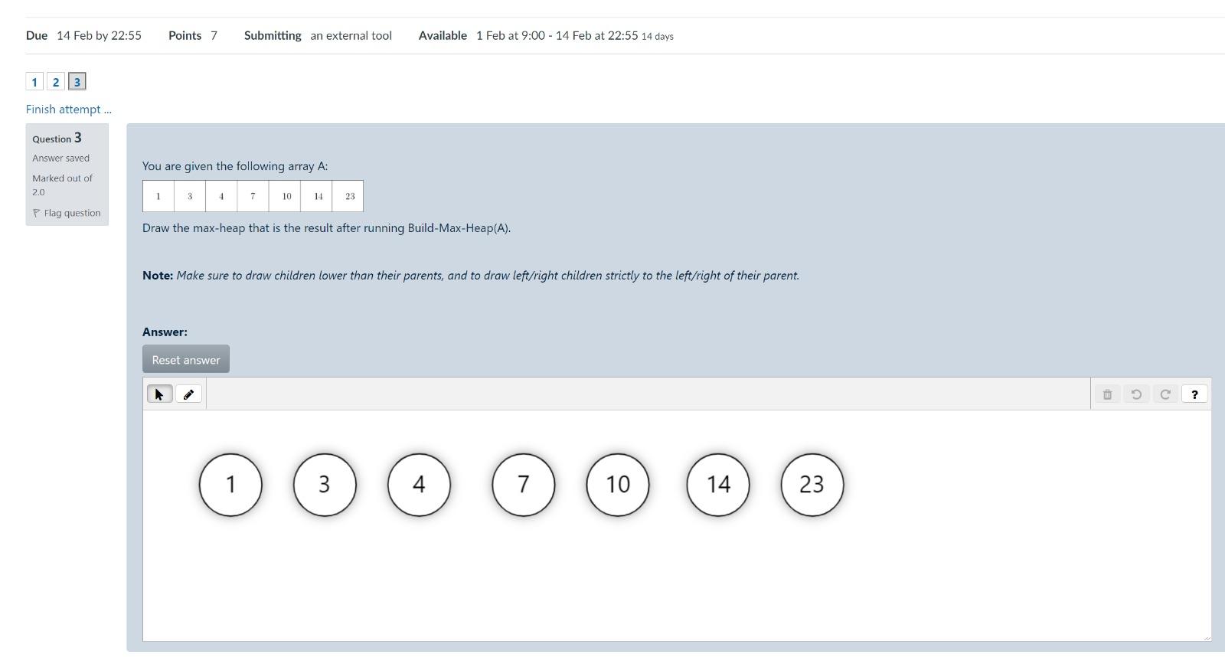Click the 'Marked out of 2.0' text

point(63,185)
